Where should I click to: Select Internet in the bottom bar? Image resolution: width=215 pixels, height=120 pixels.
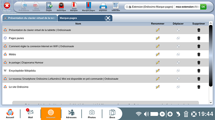(x=51, y=114)
